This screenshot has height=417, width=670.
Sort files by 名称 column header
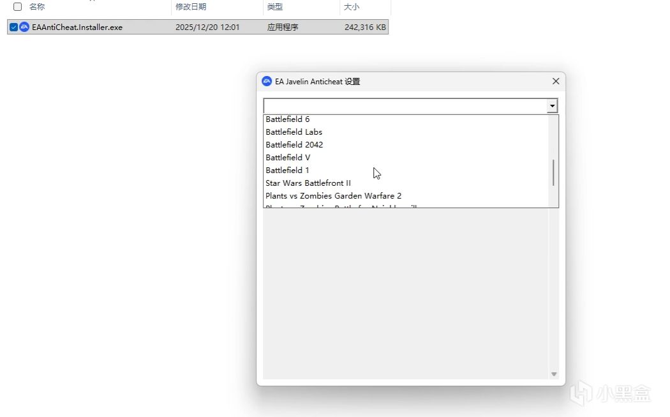click(x=37, y=7)
